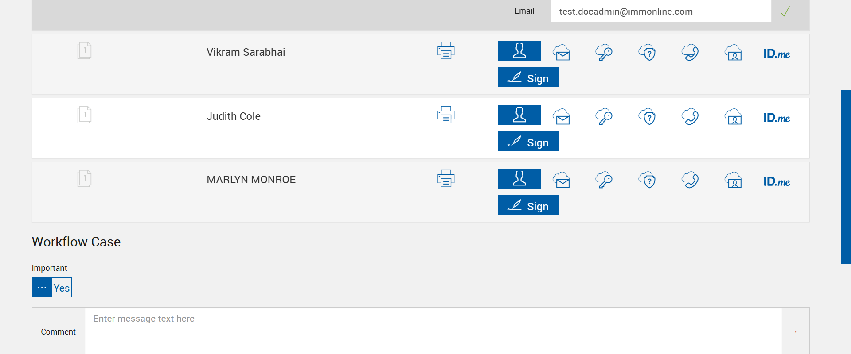Click Sign button for Judith Cole

click(x=528, y=142)
